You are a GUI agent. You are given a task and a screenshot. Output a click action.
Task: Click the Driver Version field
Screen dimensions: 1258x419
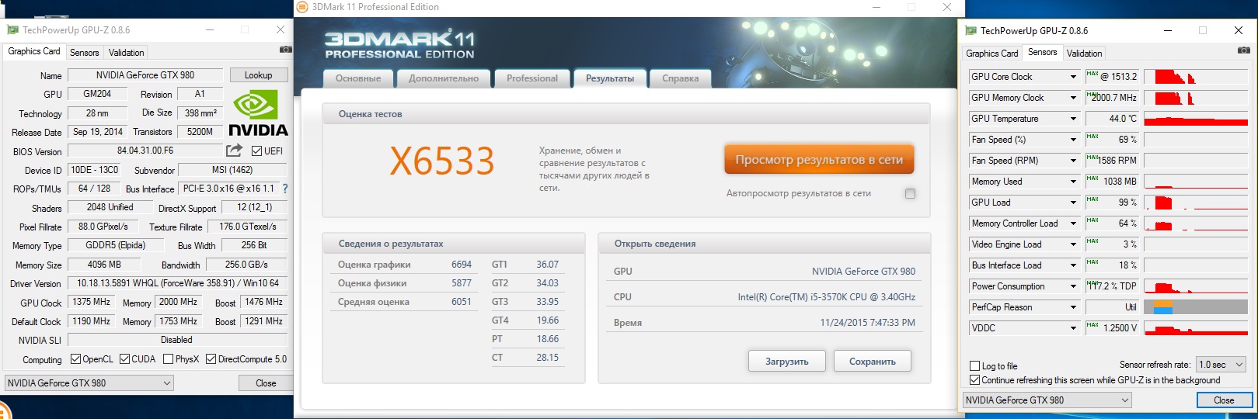[178, 284]
